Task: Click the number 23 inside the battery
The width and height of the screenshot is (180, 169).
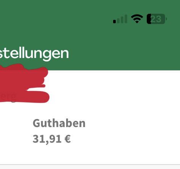Action: tap(156, 19)
